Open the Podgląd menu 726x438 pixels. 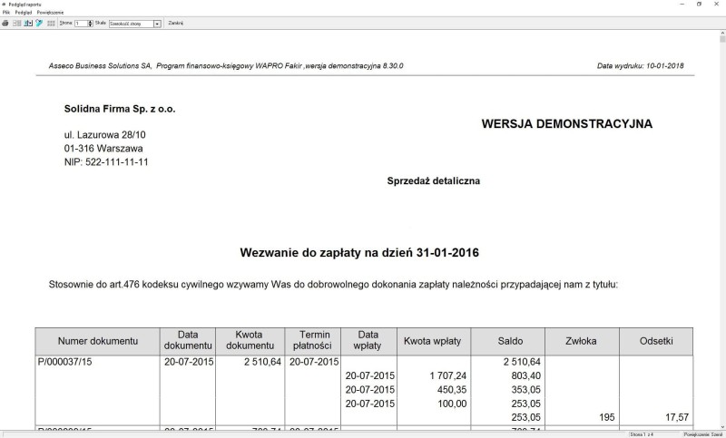click(23, 13)
